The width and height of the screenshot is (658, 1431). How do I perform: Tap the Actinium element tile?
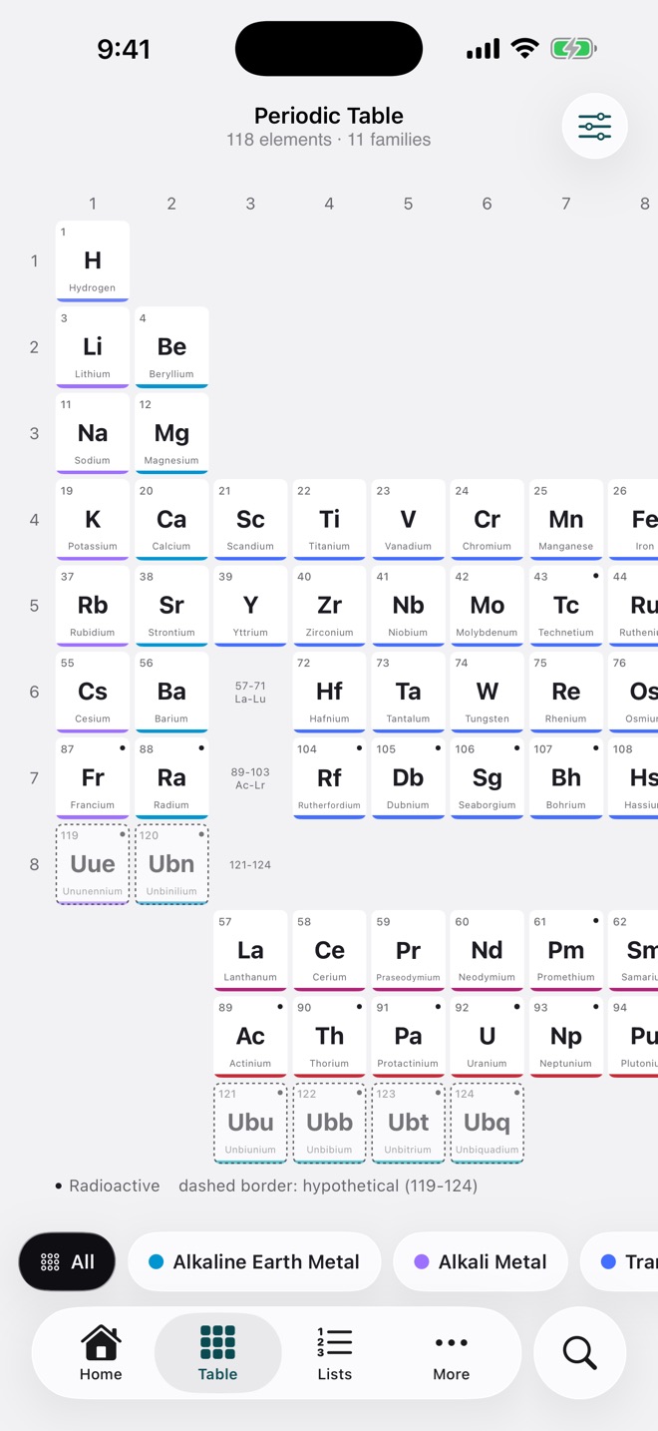coord(250,1037)
